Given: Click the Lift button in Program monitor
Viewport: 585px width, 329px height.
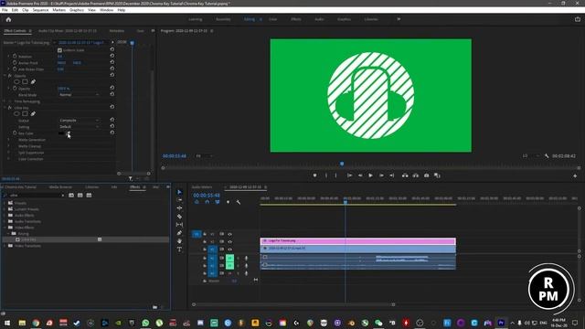Looking at the screenshot, I should tap(405, 175).
